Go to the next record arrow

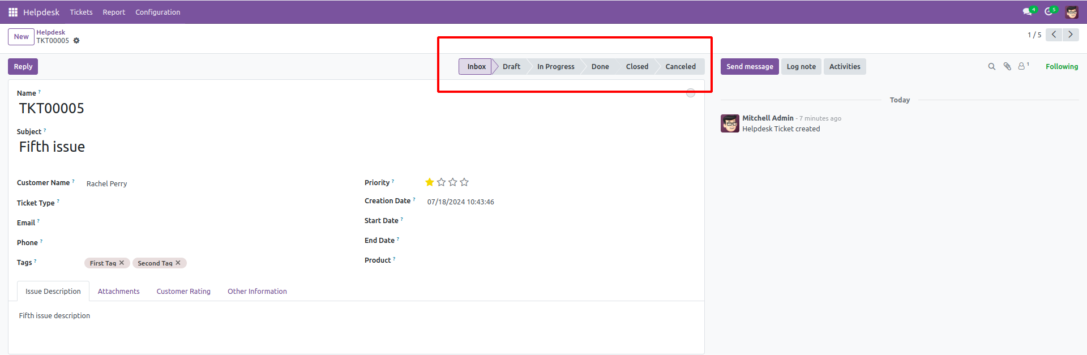click(1070, 35)
